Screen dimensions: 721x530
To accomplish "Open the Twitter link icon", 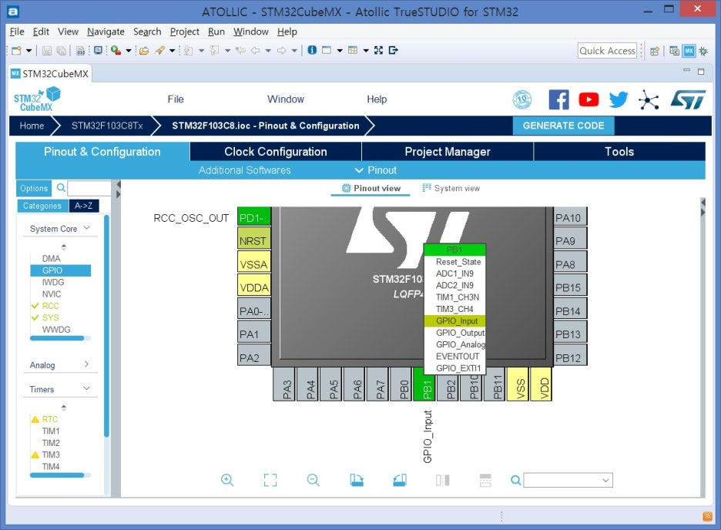I will click(619, 99).
